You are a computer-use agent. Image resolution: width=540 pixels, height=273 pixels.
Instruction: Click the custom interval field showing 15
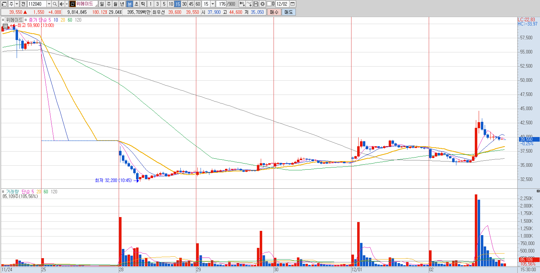[x=206, y=4]
